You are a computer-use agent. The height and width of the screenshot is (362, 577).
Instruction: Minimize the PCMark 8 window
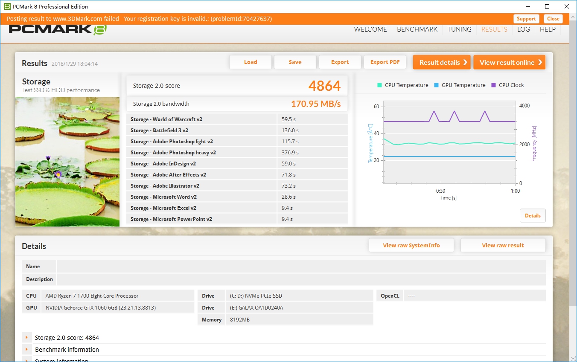(527, 6)
